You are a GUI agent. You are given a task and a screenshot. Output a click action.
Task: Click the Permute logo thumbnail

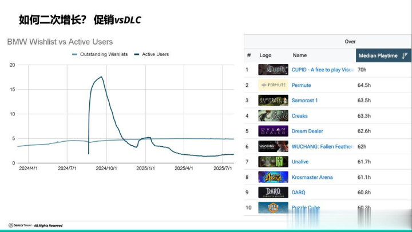coord(273,85)
